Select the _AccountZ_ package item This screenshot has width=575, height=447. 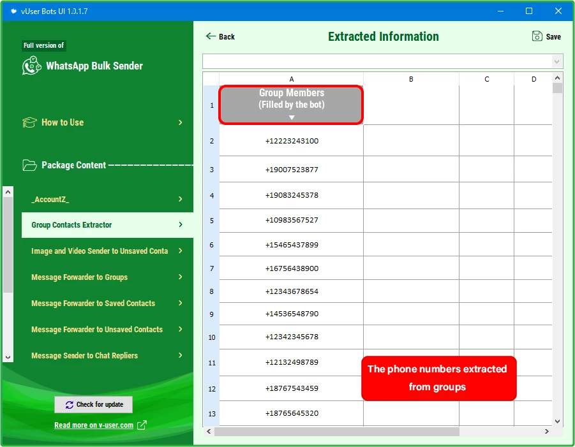[107, 199]
